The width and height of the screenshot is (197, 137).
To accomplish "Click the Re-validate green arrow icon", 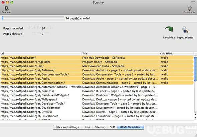I will click(x=169, y=29).
